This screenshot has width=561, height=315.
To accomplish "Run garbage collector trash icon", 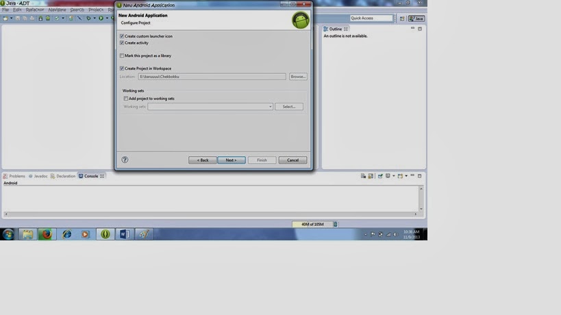I will coord(335,224).
